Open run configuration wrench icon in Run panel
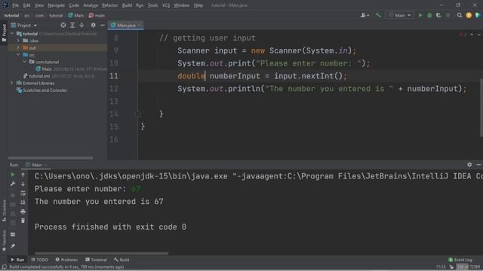 pyautogui.click(x=13, y=184)
